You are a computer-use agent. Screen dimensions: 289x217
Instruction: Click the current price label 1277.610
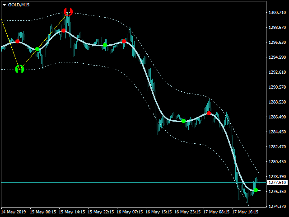click(277, 183)
